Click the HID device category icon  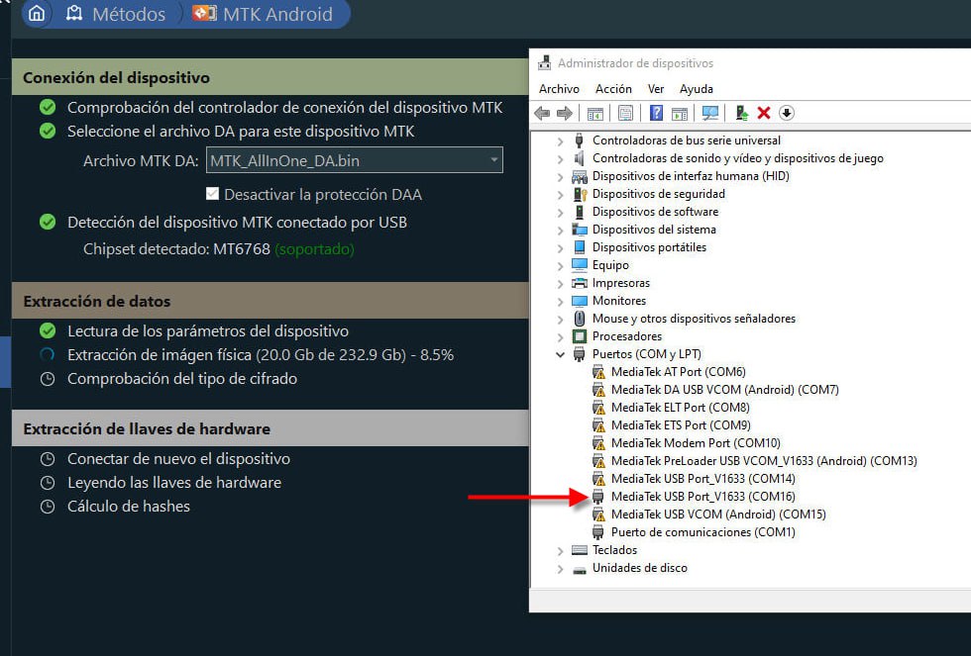[x=580, y=177]
